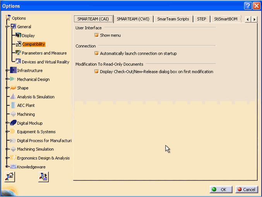Expand the Mechanical Design tree node

coord(7,79)
